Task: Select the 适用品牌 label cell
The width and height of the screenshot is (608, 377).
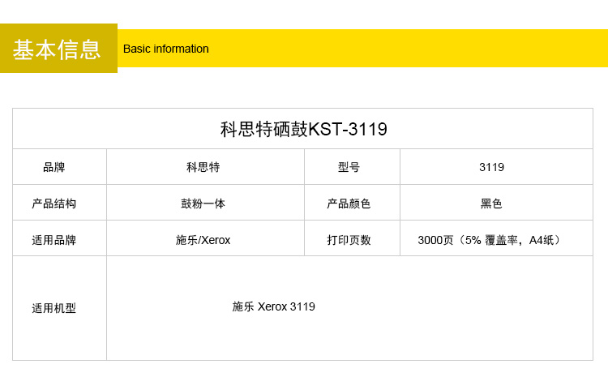Action: click(x=54, y=240)
